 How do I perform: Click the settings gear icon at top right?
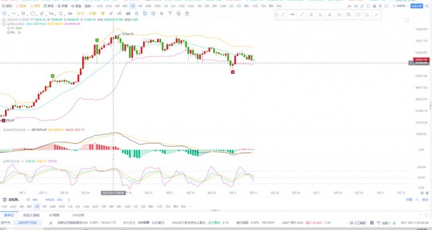pyautogui.click(x=380, y=6)
